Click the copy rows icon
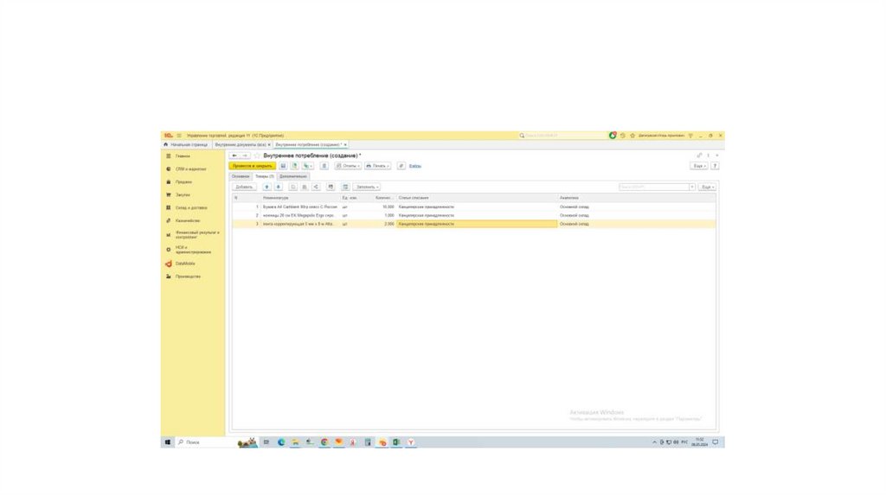Viewport: 886px width, 496px height. click(x=292, y=187)
